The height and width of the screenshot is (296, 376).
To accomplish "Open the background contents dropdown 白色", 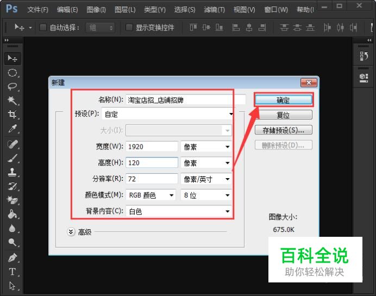I will 179,211.
